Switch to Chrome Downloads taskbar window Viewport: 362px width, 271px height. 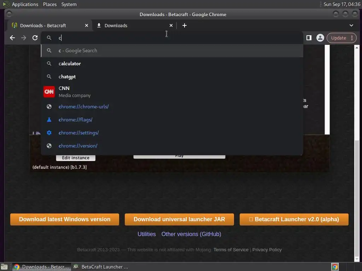tap(42, 267)
